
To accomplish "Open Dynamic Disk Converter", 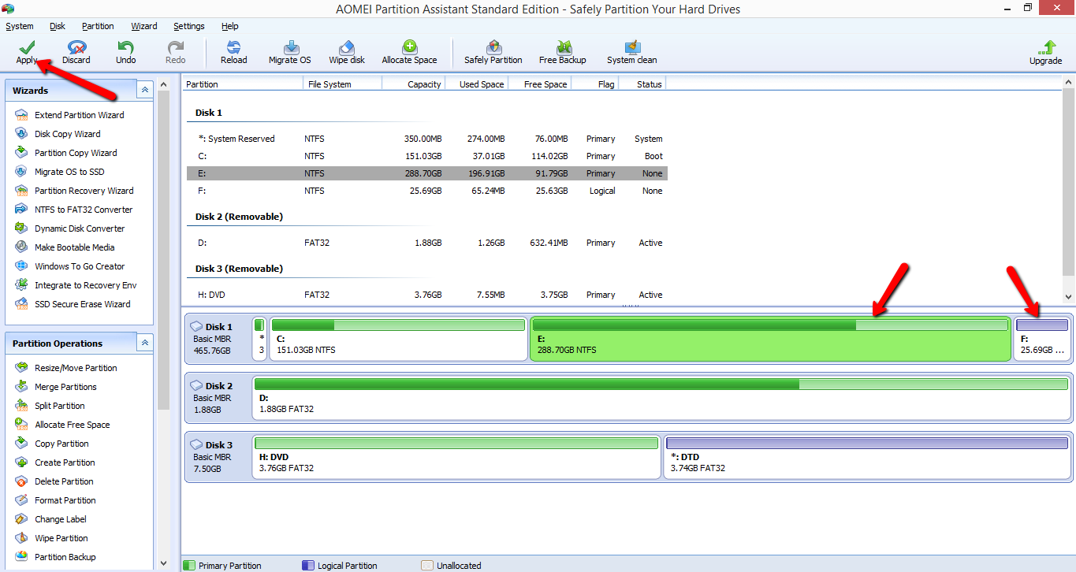I will (x=80, y=228).
